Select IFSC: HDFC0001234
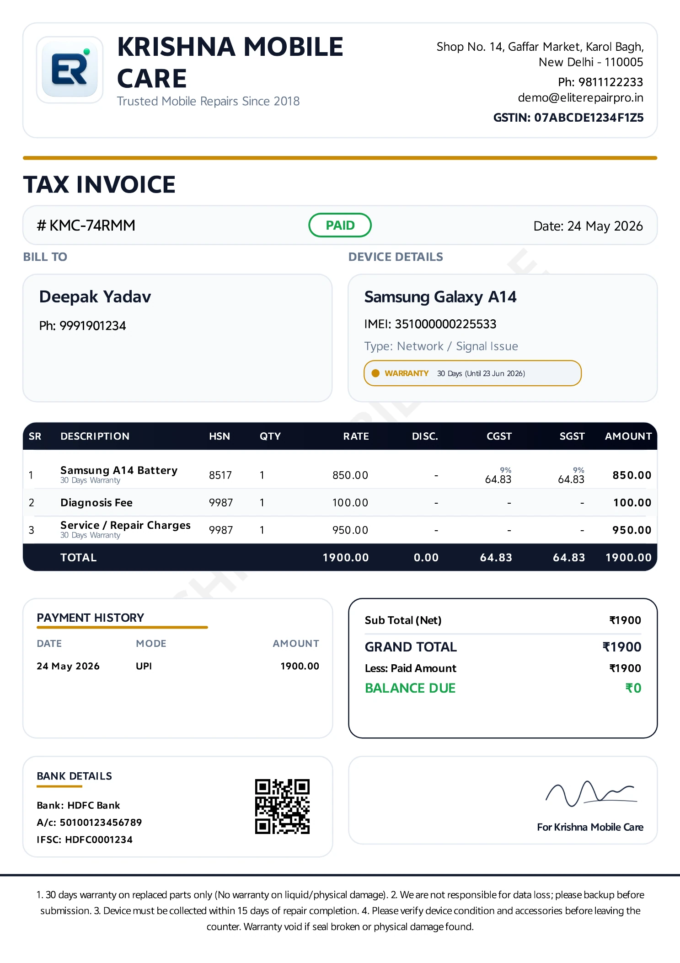 (85, 840)
